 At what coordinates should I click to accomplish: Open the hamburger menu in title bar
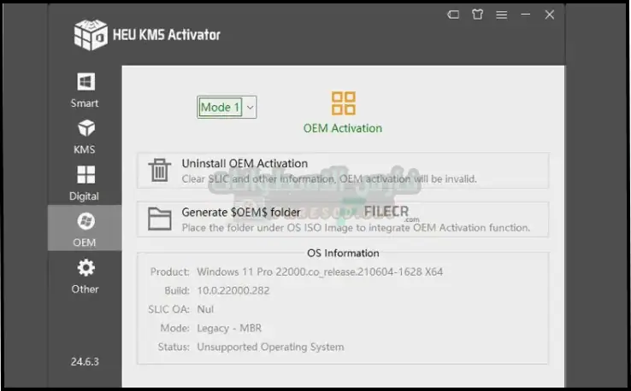point(502,15)
